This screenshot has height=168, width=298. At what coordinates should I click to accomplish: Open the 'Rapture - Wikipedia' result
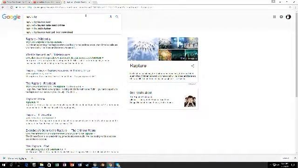[38, 39]
